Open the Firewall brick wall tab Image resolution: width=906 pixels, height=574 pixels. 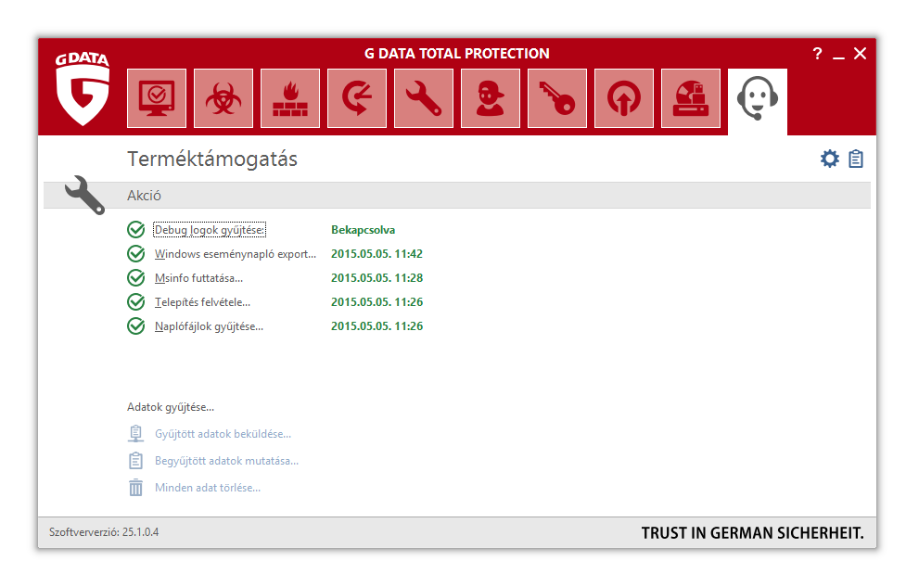(x=290, y=98)
